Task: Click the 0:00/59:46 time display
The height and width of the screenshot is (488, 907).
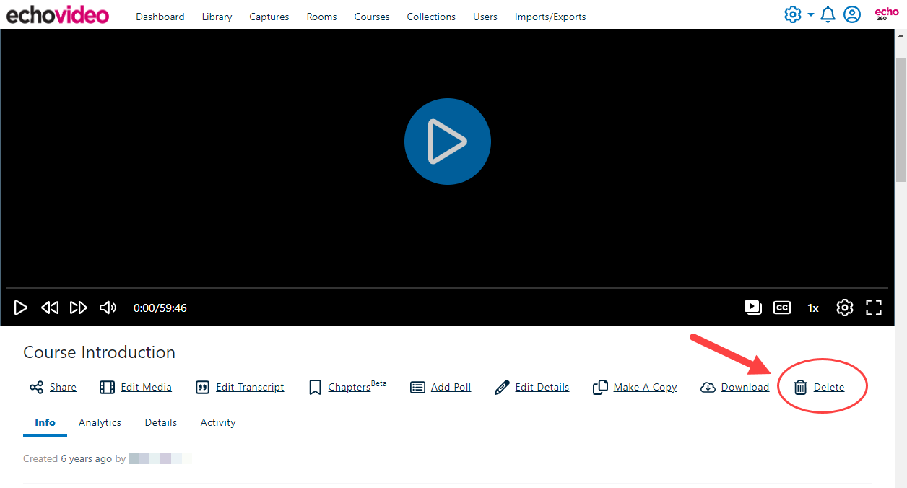Action: [x=160, y=308]
